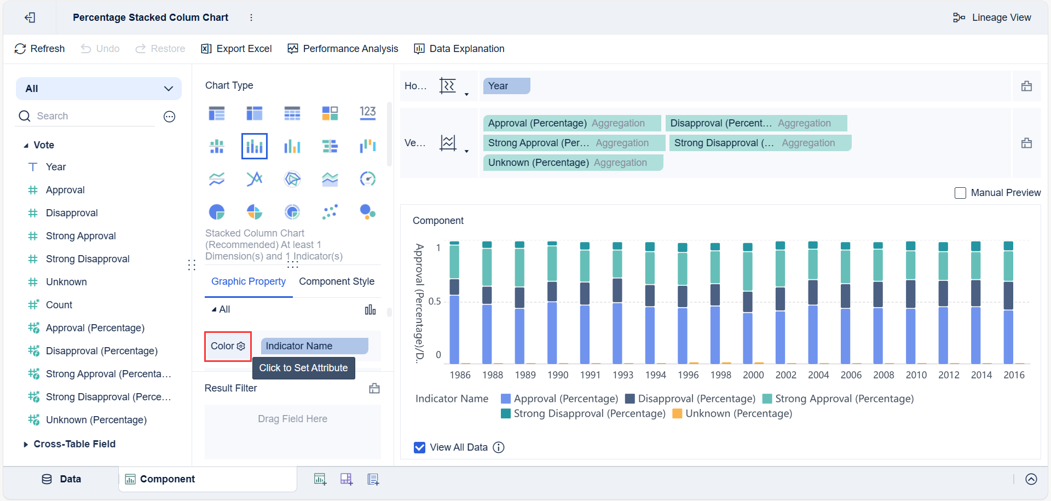
Task: Toggle Unknown (Percentage) legend color swatch
Action: pos(677,413)
